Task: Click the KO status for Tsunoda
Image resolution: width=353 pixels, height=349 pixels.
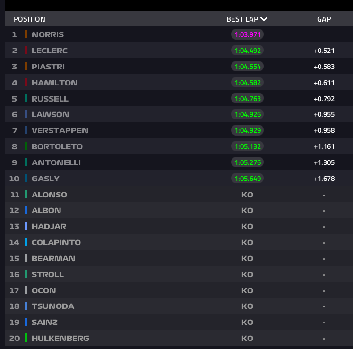Action: (247, 306)
